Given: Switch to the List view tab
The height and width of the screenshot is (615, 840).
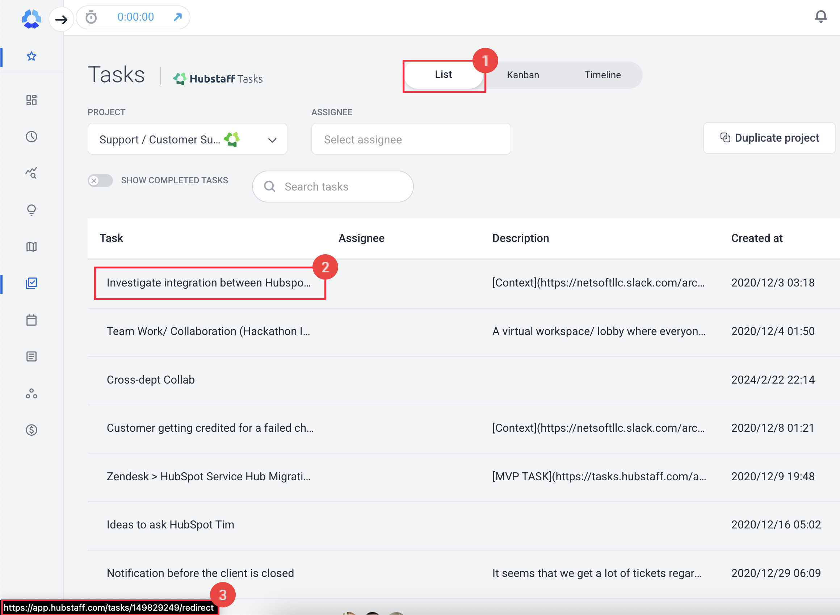Looking at the screenshot, I should [x=444, y=75].
